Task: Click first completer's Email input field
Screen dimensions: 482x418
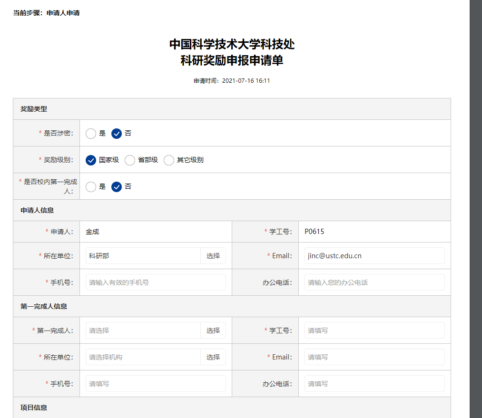Action: (374, 357)
